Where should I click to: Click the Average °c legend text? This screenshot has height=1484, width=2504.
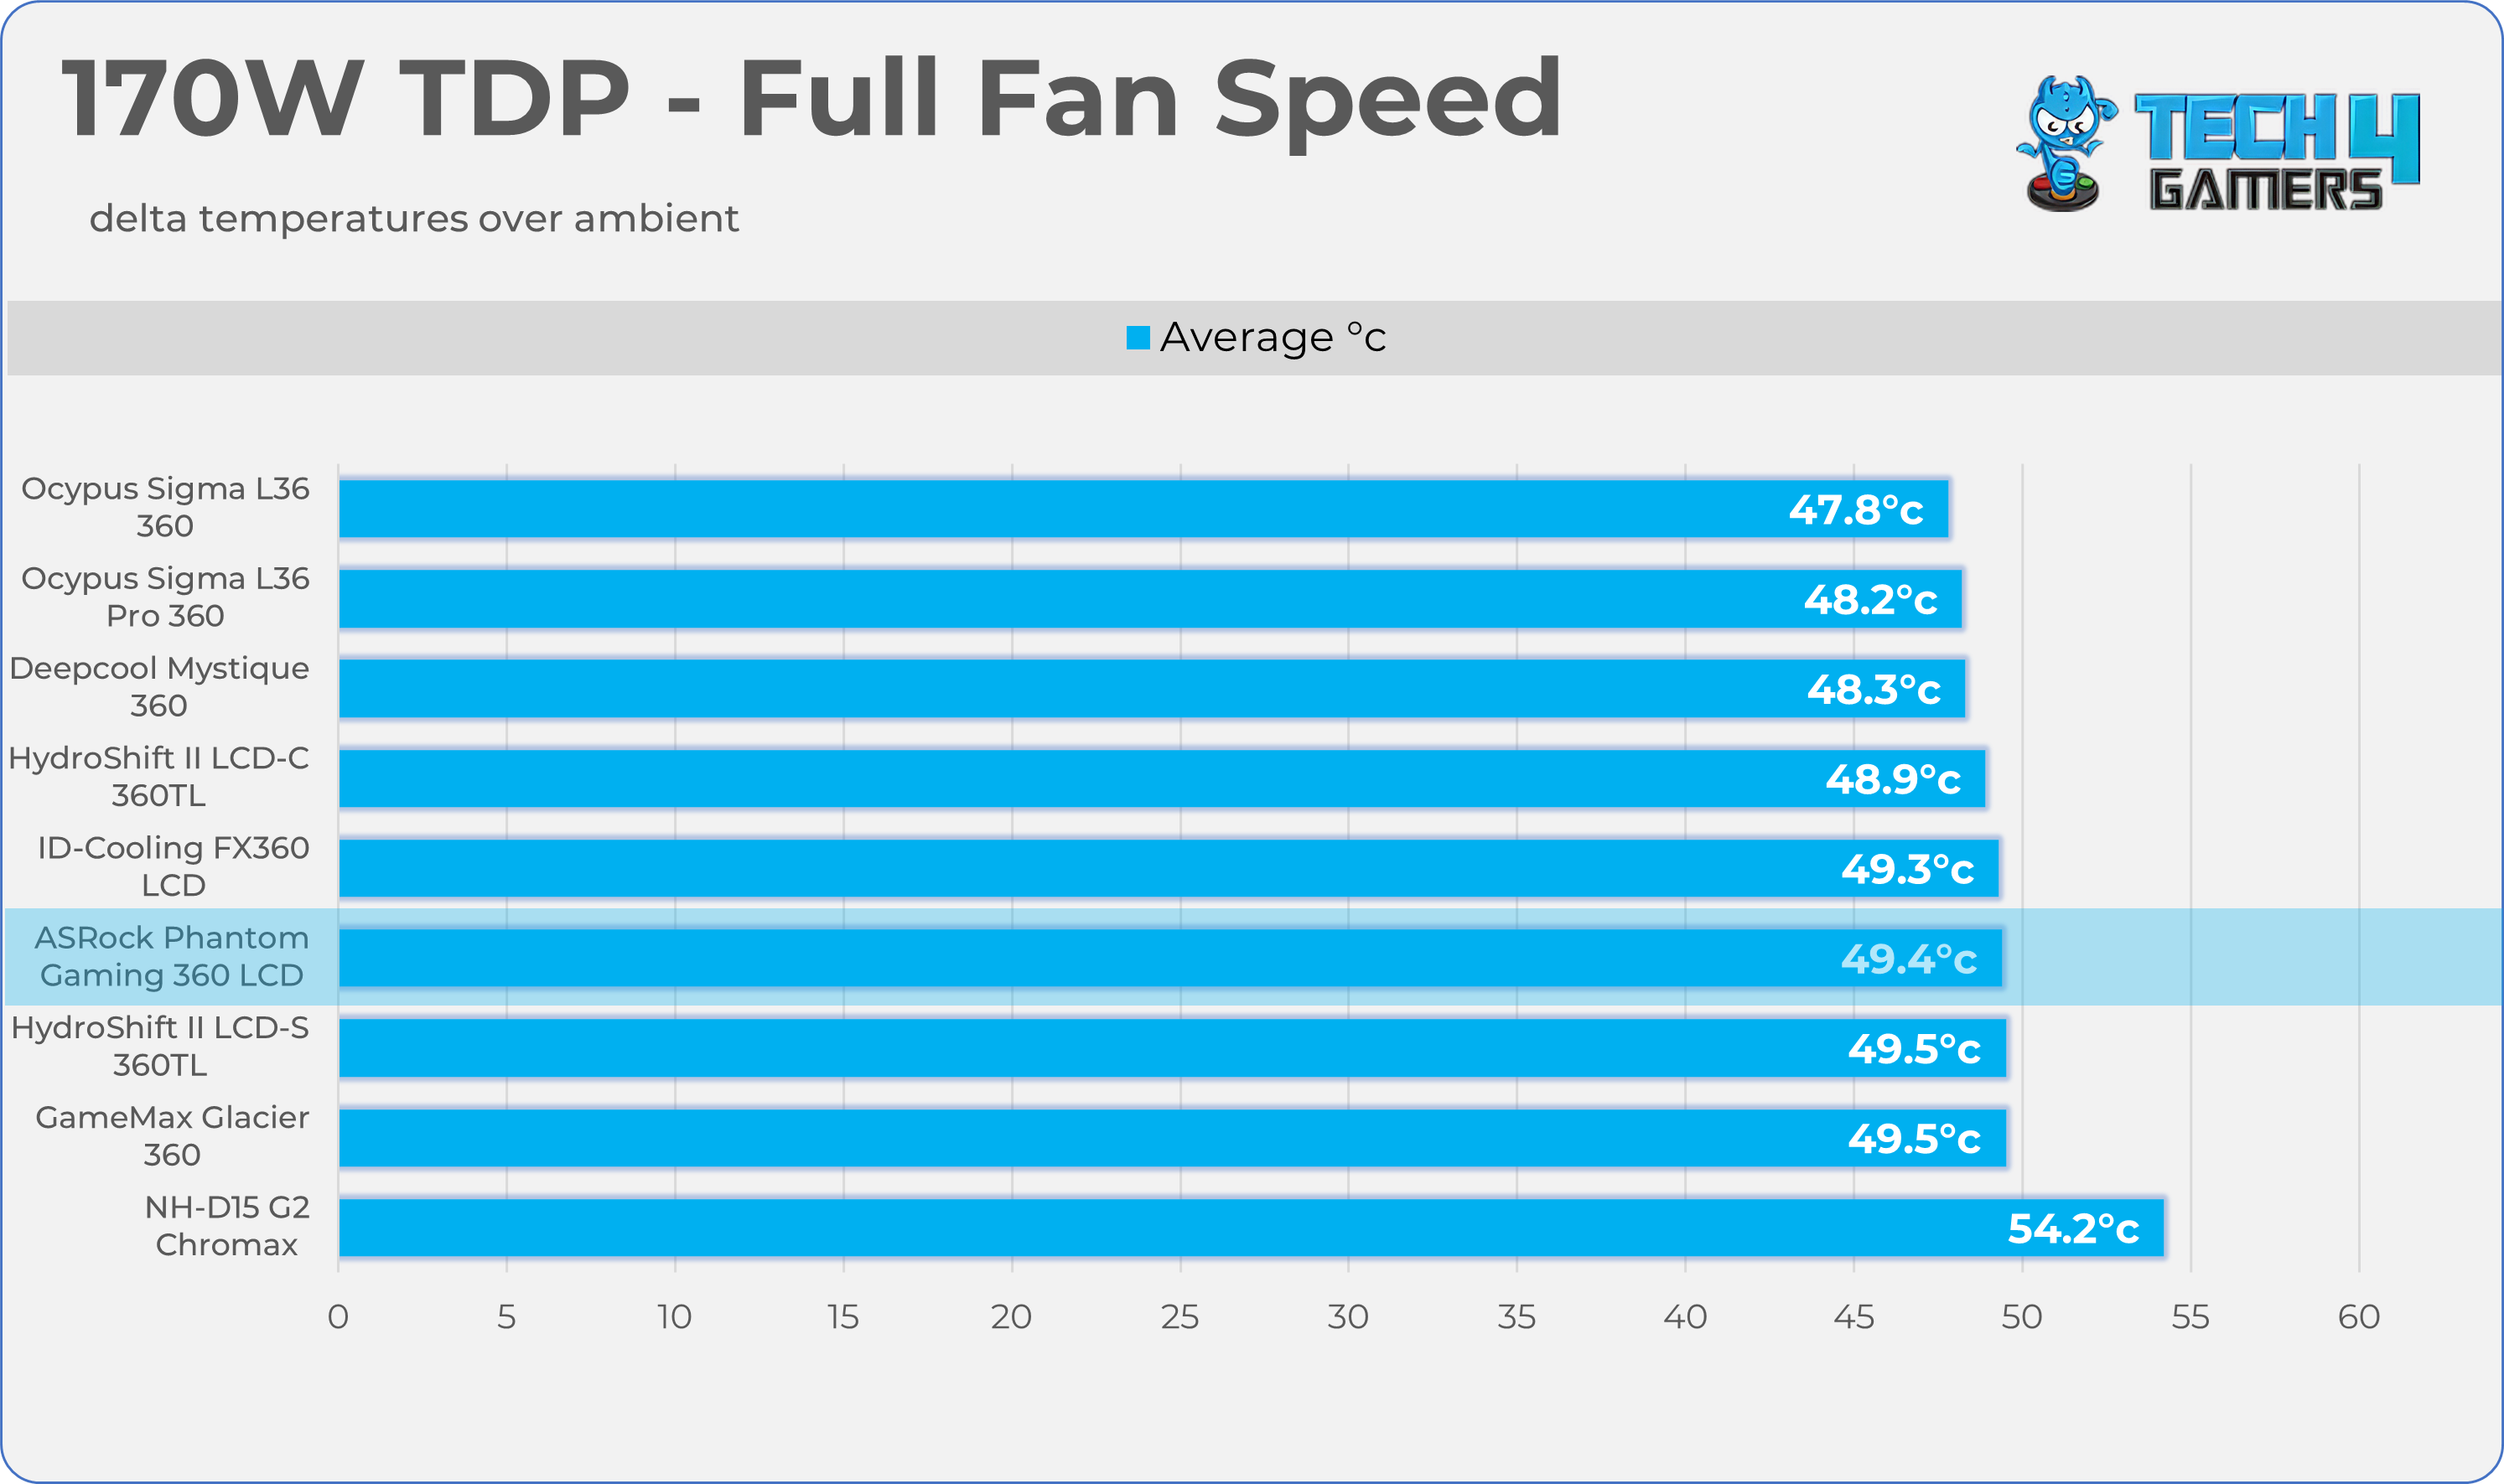[x=1272, y=338]
